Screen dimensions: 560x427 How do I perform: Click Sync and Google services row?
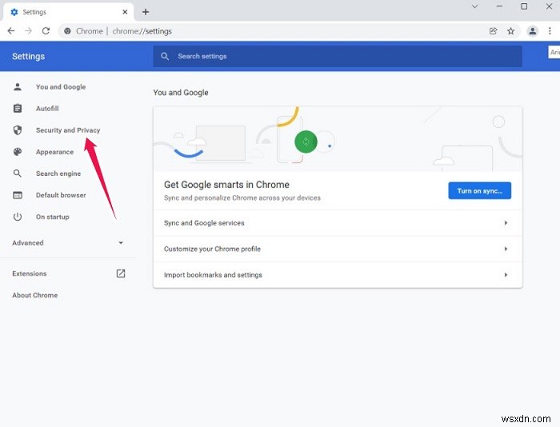pyautogui.click(x=338, y=223)
